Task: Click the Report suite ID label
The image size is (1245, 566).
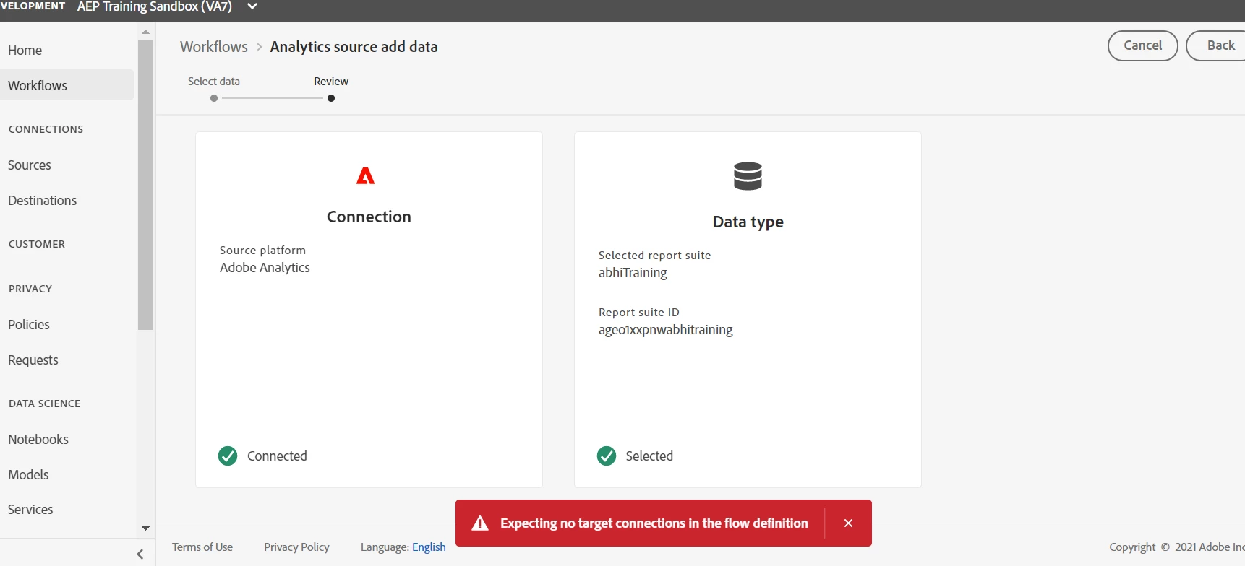Action: [639, 313]
